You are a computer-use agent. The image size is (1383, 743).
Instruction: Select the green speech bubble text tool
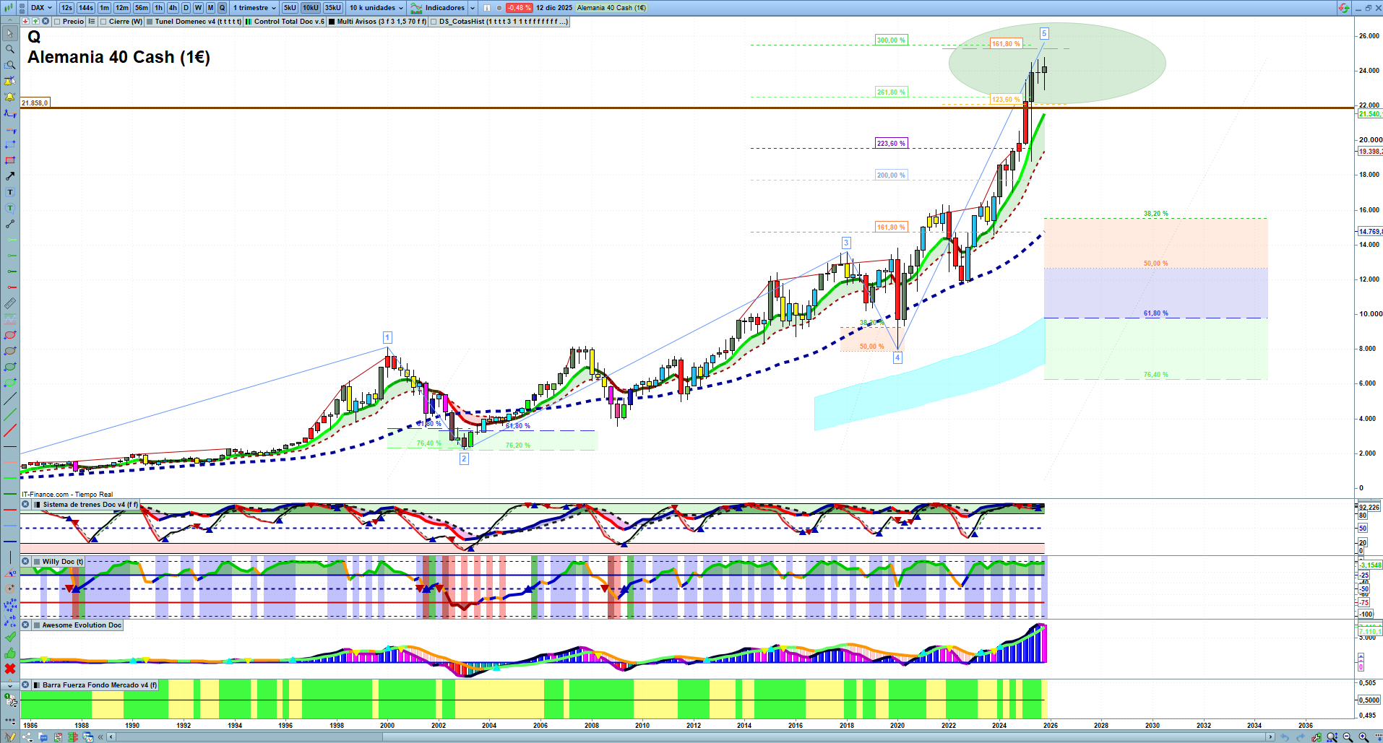pos(10,208)
